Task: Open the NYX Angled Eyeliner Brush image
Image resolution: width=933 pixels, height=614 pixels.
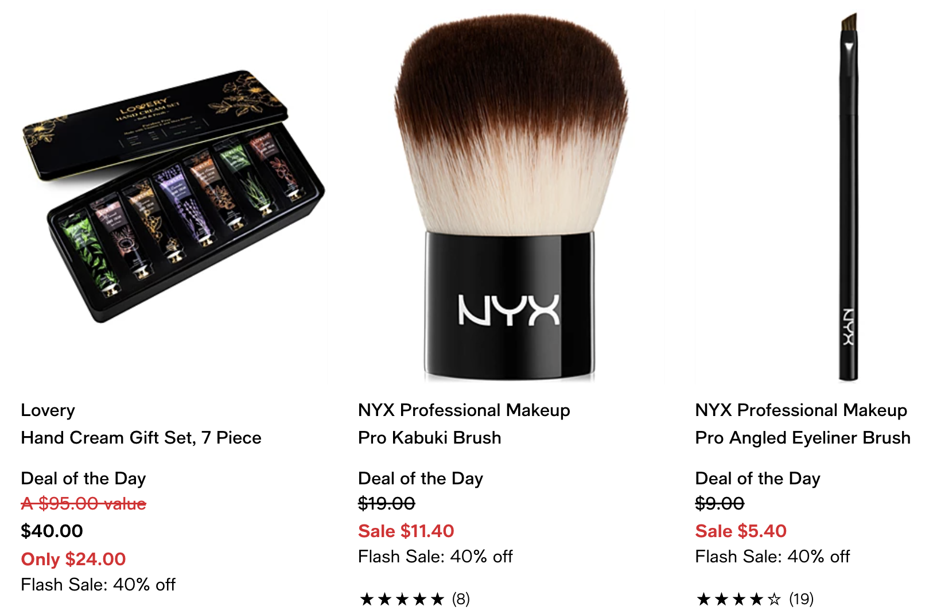Action: pyautogui.click(x=849, y=196)
